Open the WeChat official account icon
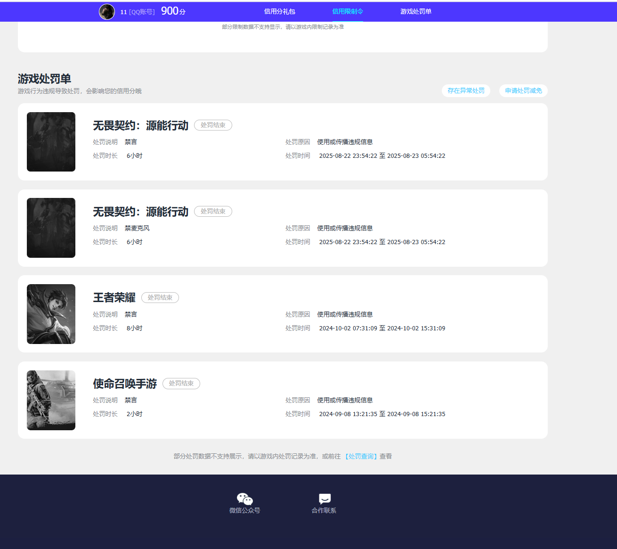This screenshot has width=617, height=549. 245,499
